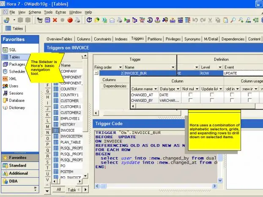Click the envelope mail toolbar icon
This screenshot has height=197, width=263.
[112, 20]
